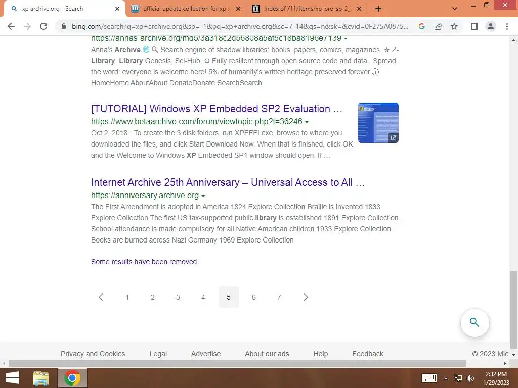
Task: Open the Advertise footer link
Action: click(206, 354)
